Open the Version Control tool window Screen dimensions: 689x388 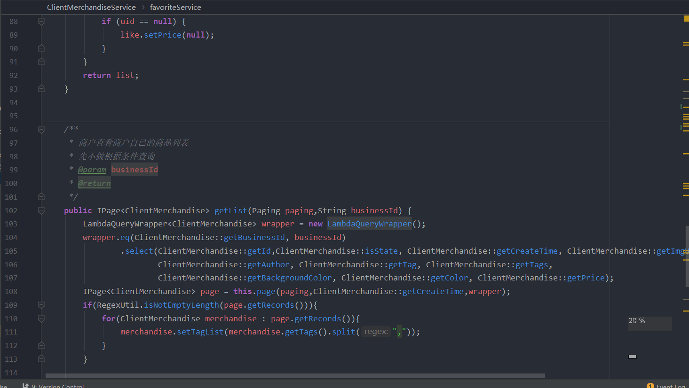(57, 386)
